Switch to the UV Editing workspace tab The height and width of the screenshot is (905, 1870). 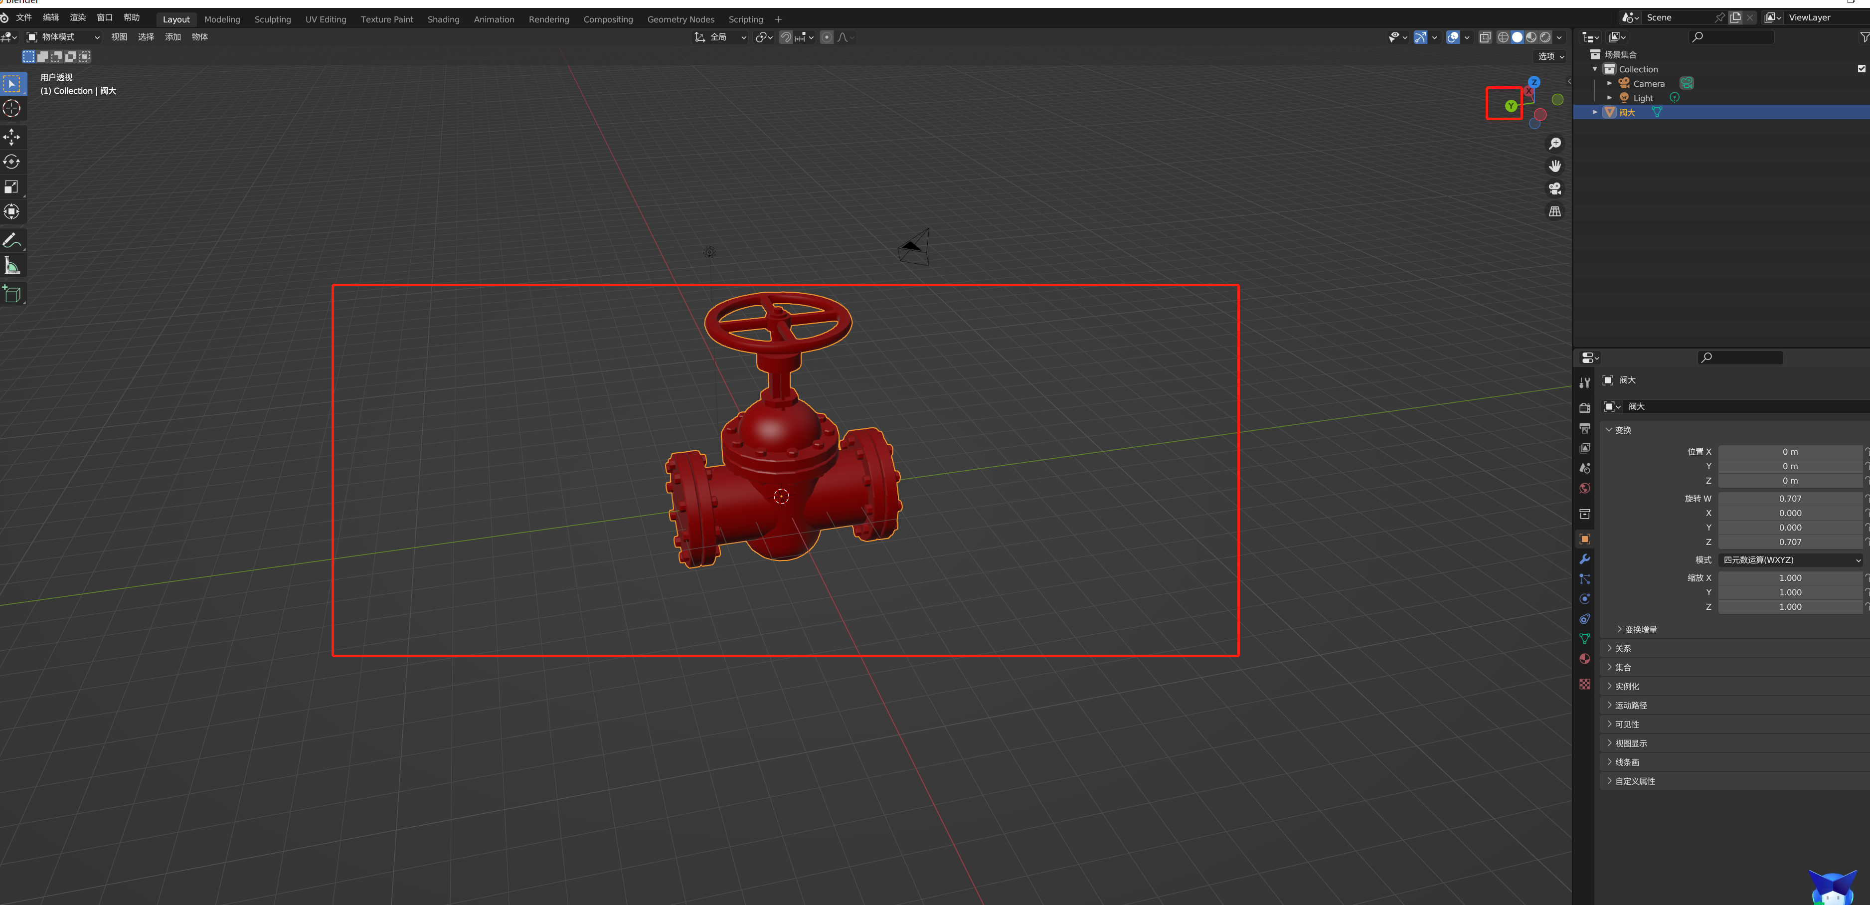[325, 19]
